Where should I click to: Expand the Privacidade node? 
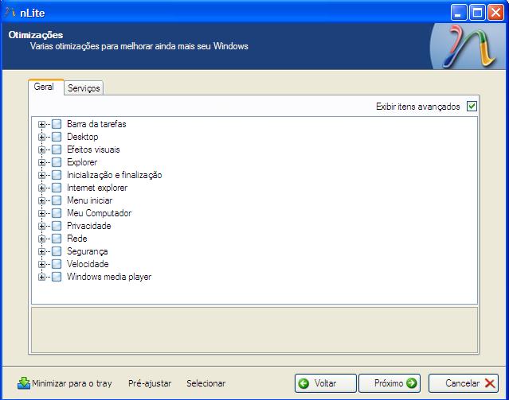(x=41, y=226)
